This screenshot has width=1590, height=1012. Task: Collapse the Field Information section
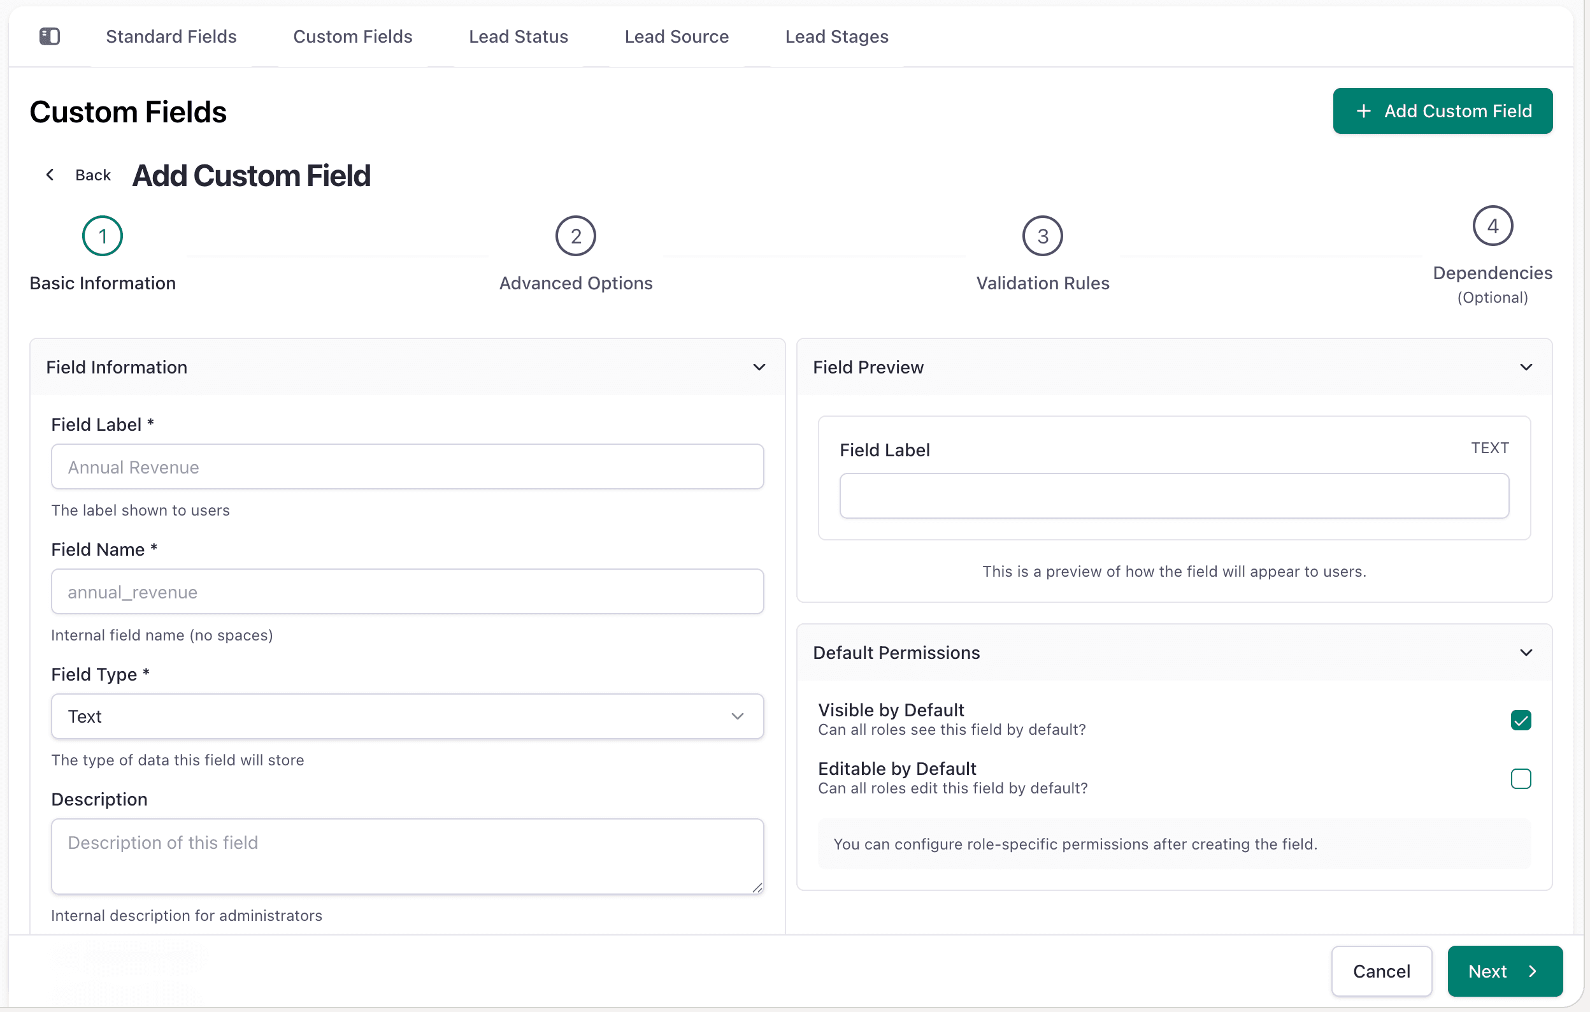click(759, 367)
